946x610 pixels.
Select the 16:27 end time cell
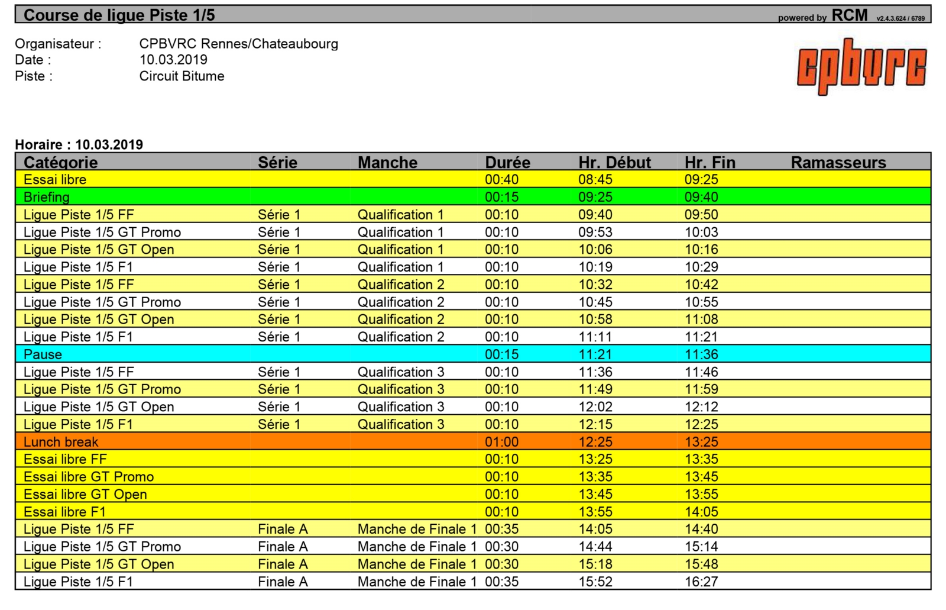pyautogui.click(x=701, y=582)
